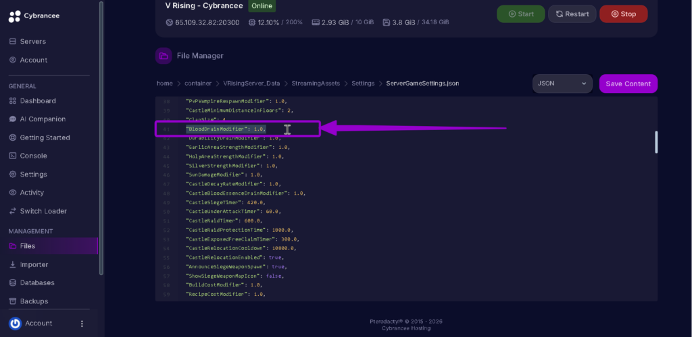Viewport: 692px width, 337px height.
Task: Click the "AnnounceSiegeWeaponSpawn" line
Action: (237, 267)
